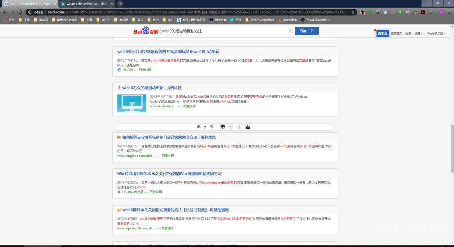This screenshot has height=247, width=454.
Task: Close the Baidu search tab
Action: pyautogui.click(x=55, y=4)
